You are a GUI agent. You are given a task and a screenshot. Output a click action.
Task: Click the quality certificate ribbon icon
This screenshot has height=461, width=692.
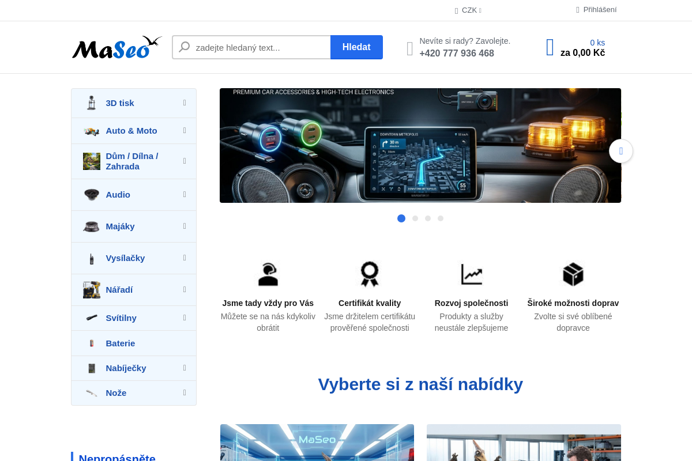click(369, 274)
